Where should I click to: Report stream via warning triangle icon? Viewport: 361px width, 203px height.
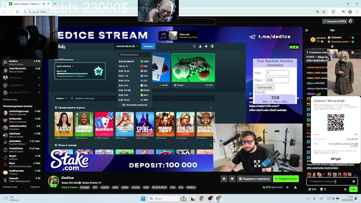click(x=295, y=187)
